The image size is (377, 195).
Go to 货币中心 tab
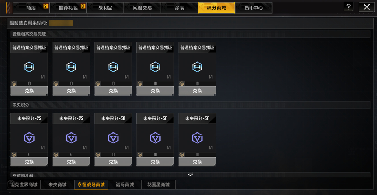pyautogui.click(x=254, y=8)
